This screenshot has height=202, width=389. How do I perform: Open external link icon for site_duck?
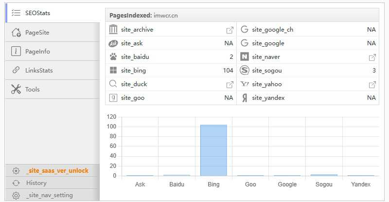tap(230, 85)
